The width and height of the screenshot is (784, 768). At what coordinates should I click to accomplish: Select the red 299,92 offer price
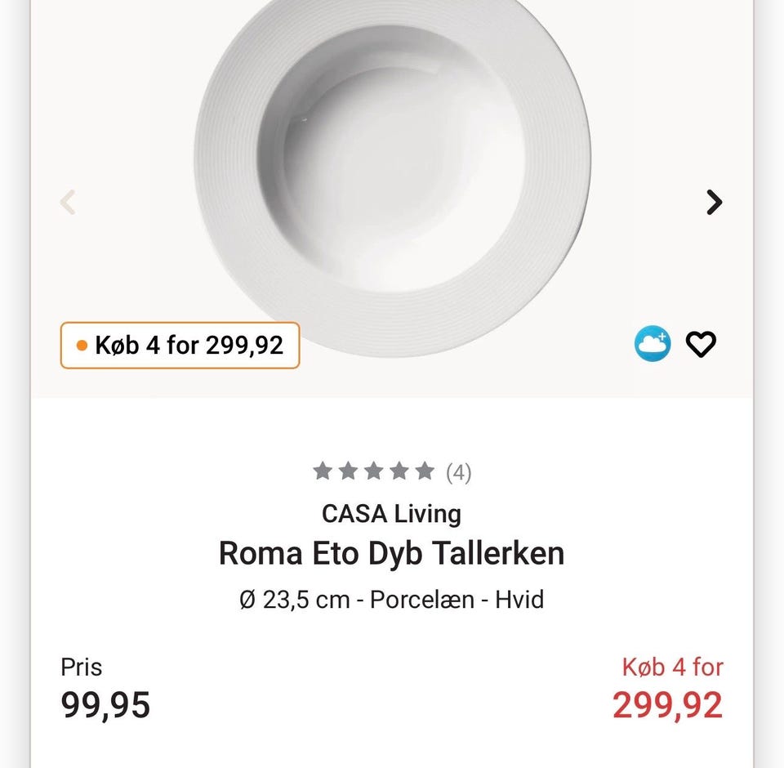pyautogui.click(x=668, y=705)
